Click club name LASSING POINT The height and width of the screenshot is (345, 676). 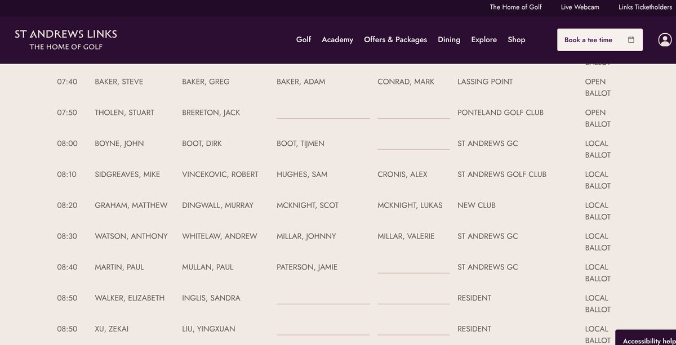485,82
